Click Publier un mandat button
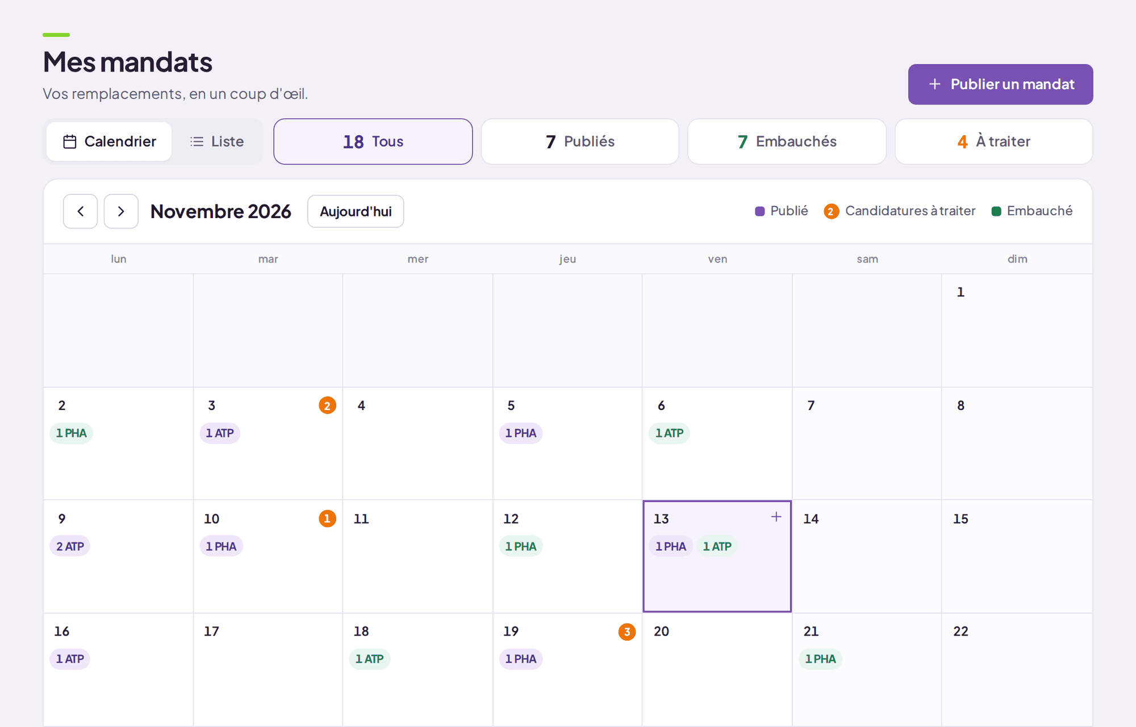This screenshot has height=727, width=1136. point(1000,84)
